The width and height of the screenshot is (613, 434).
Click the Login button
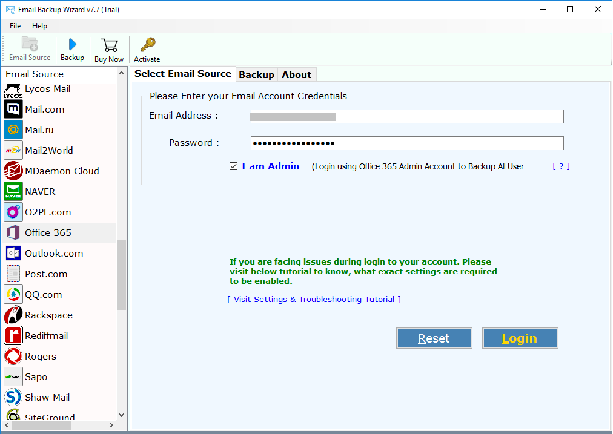coord(520,338)
